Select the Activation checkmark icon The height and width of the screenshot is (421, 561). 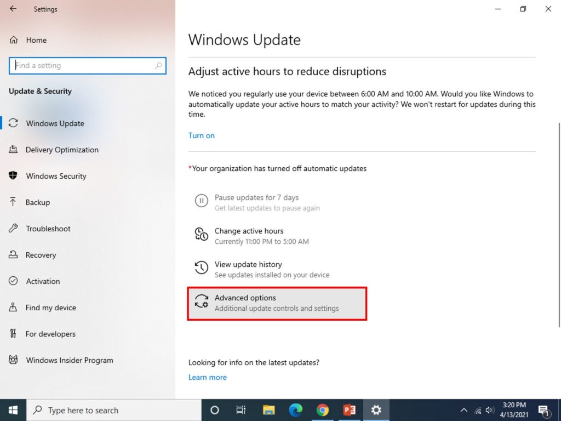[13, 281]
